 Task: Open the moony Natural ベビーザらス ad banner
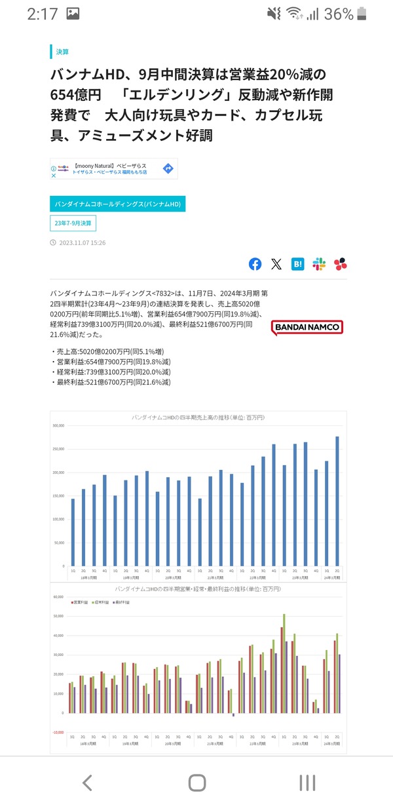114,169
